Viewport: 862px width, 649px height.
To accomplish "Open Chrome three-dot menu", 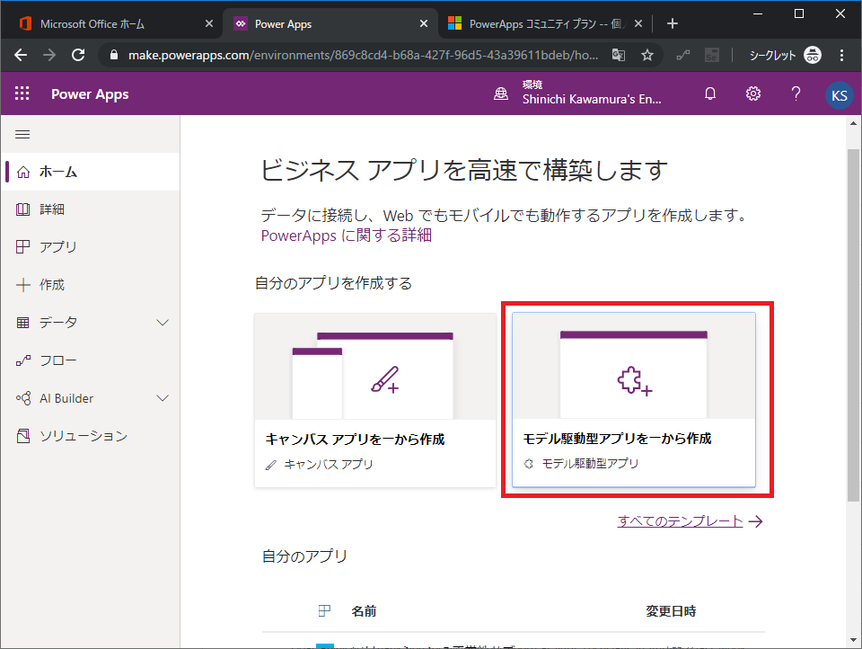I will [x=841, y=55].
